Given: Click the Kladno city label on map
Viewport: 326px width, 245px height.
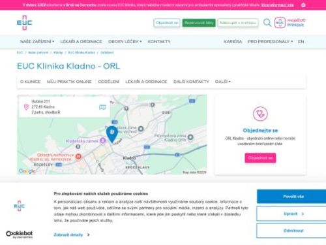Looking at the screenshot, I should pyautogui.click(x=130, y=158).
